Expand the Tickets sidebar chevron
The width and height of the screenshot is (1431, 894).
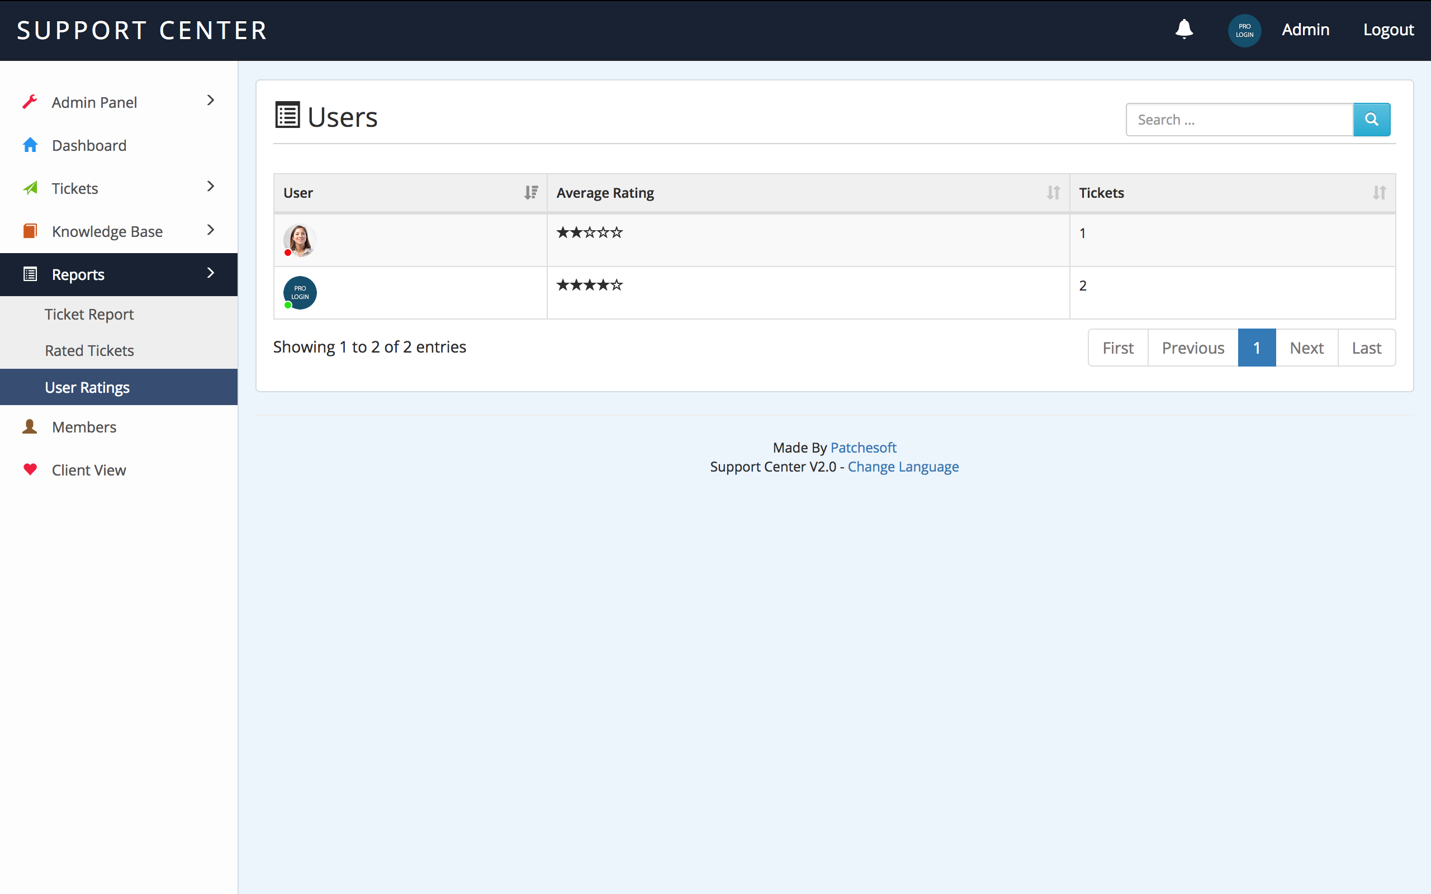[x=211, y=187]
